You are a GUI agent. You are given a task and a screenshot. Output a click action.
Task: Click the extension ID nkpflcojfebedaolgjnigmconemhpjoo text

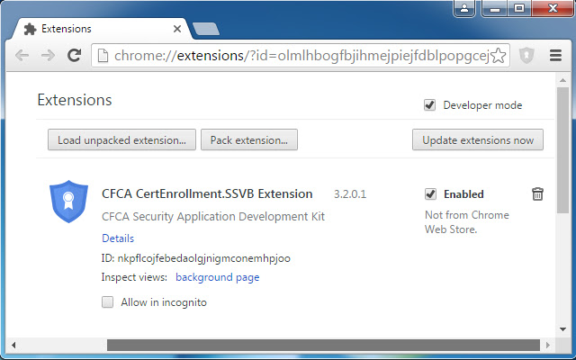point(204,258)
